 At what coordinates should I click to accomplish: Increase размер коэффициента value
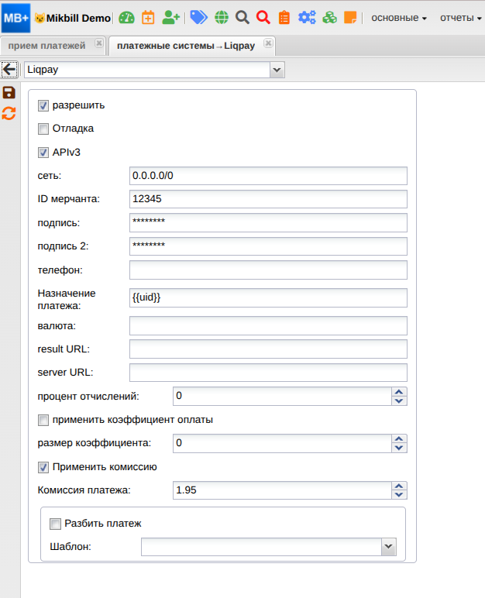[x=399, y=439]
